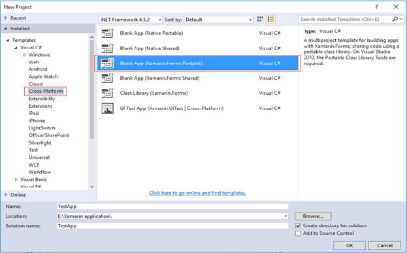This screenshot has height=253, width=407.
Task: Open the dialog help question mark
Action: (376, 7)
